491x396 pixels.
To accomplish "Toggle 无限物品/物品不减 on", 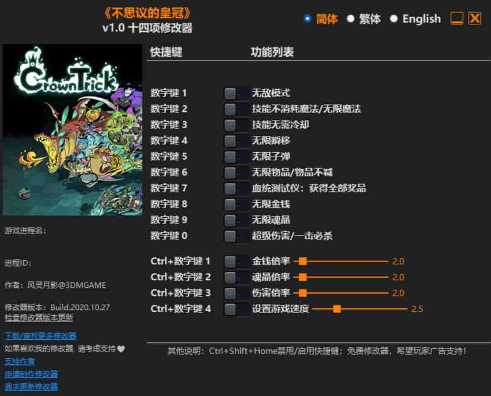I will point(235,172).
